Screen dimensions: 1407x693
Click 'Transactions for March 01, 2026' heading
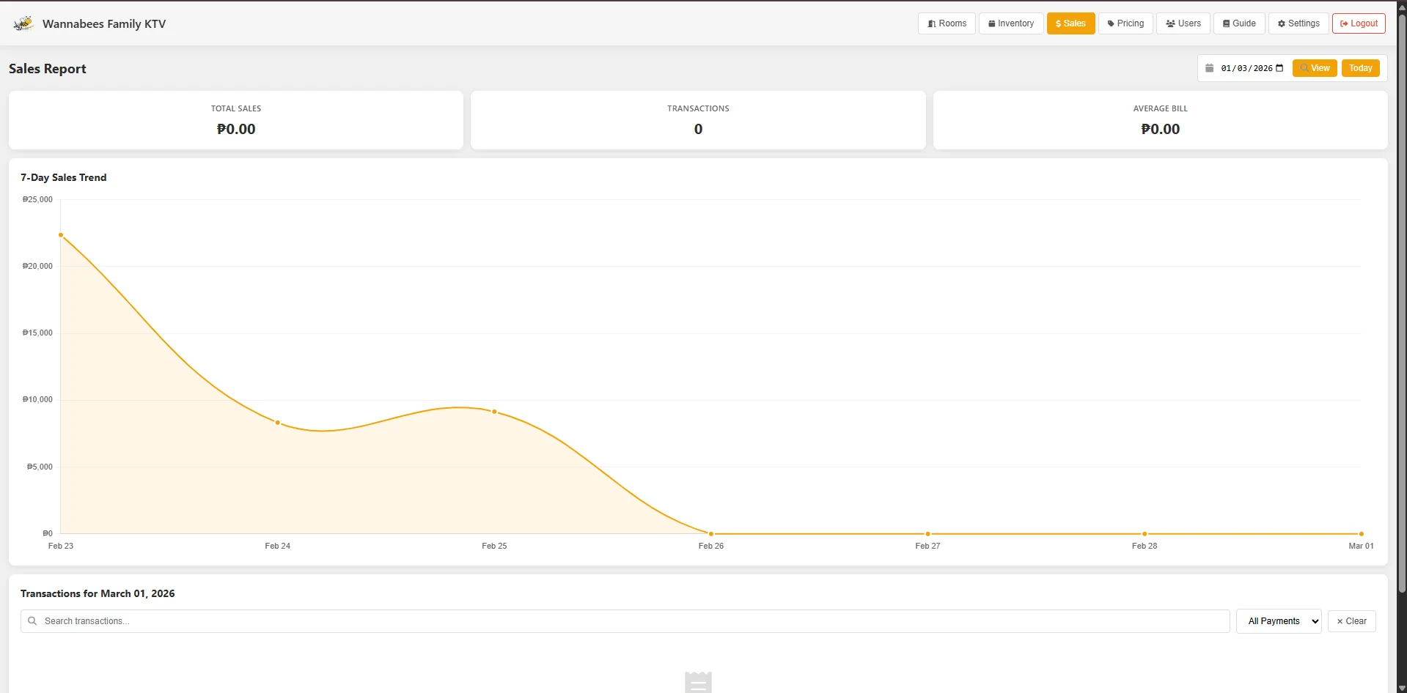pyautogui.click(x=98, y=593)
